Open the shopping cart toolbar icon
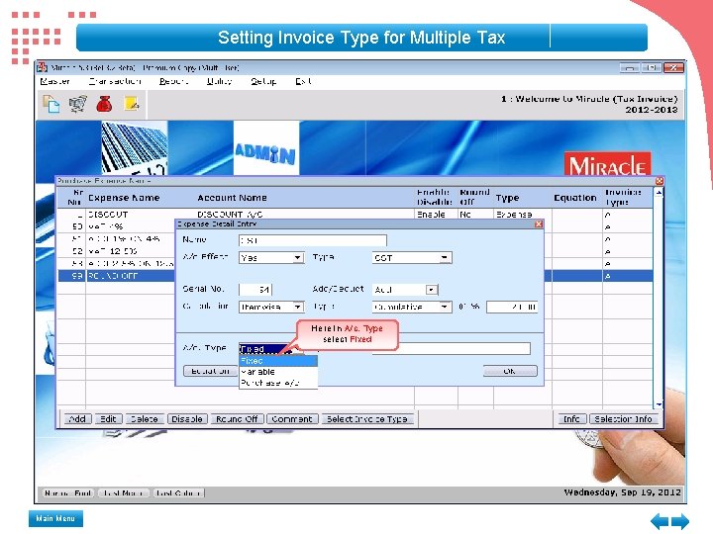This screenshot has width=713, height=534. 78,104
